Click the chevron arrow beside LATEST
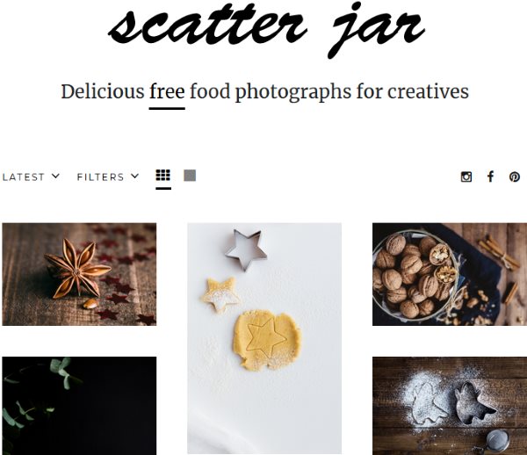 56,176
